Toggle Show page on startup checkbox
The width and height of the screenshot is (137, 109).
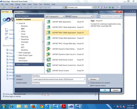4,96
